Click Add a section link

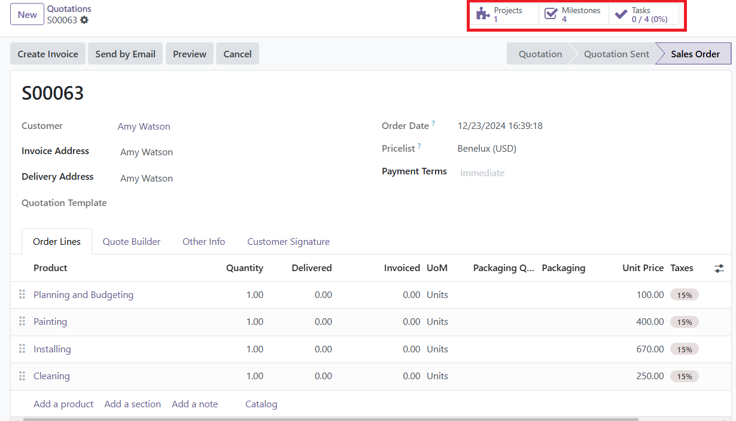[133, 404]
